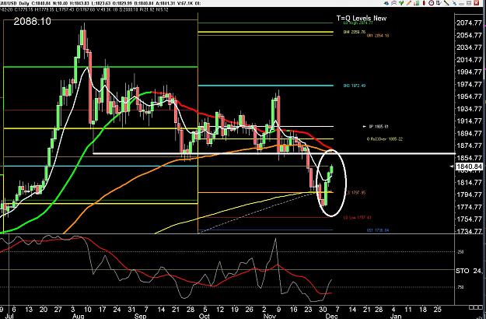Click the 2054.18 orange level label

(x=377, y=36)
